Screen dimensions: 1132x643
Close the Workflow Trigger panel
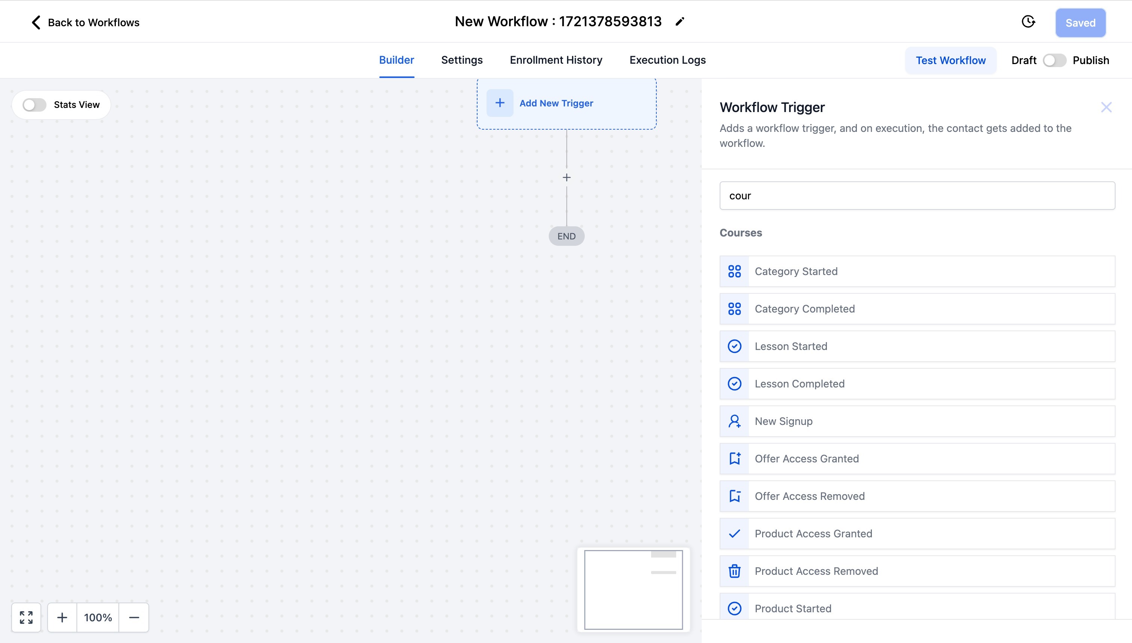1106,107
